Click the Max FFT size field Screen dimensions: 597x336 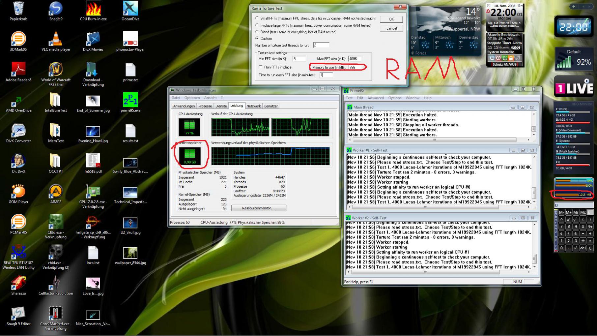pyautogui.click(x=355, y=59)
